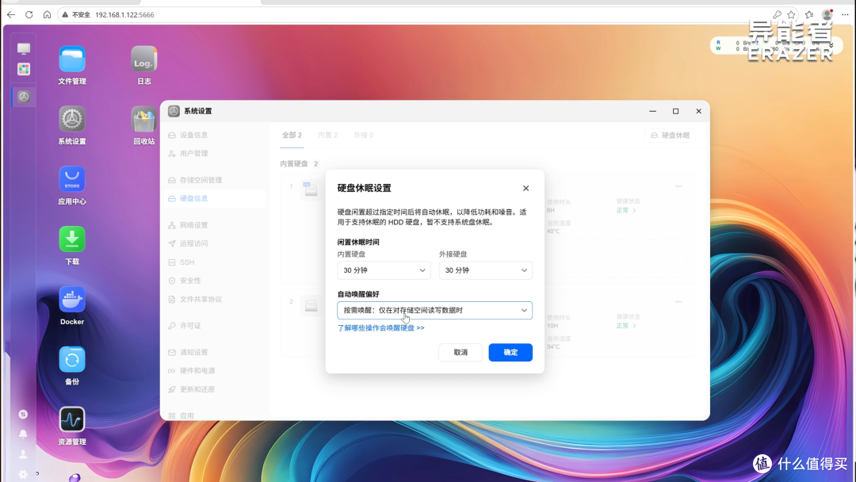Open the 资源管理 resource monitor icon
The width and height of the screenshot is (856, 482).
(x=72, y=420)
